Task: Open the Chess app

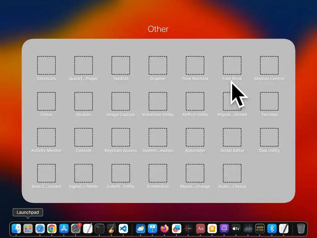Action: 46,101
